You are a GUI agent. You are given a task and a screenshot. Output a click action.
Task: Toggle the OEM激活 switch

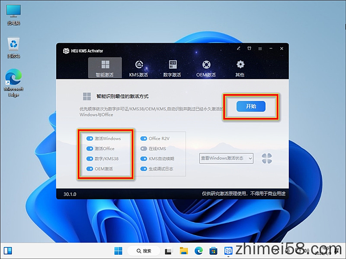tap(90, 169)
